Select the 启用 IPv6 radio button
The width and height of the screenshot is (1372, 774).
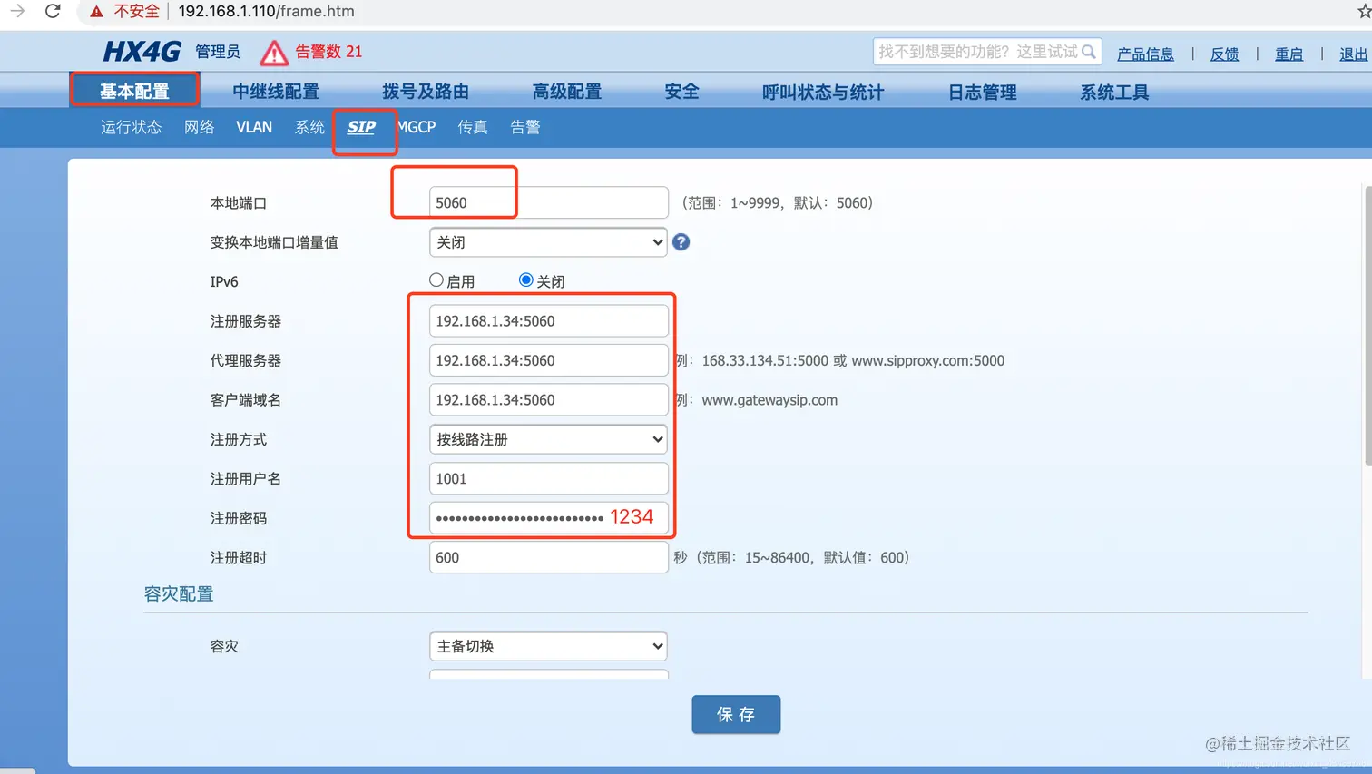[x=436, y=280]
